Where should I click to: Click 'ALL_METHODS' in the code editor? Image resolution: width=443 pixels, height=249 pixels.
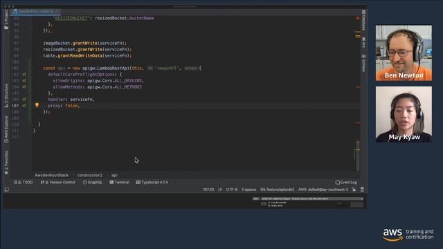(127, 87)
